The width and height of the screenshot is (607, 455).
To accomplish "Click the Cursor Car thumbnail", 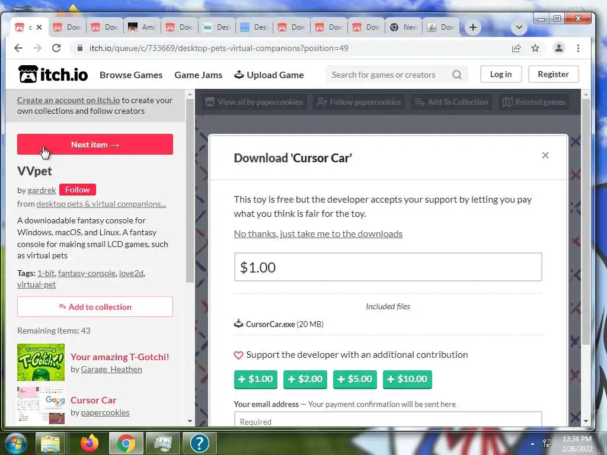I will point(41,405).
